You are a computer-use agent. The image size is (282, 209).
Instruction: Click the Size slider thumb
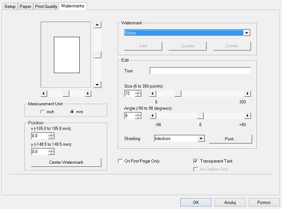click(178, 94)
